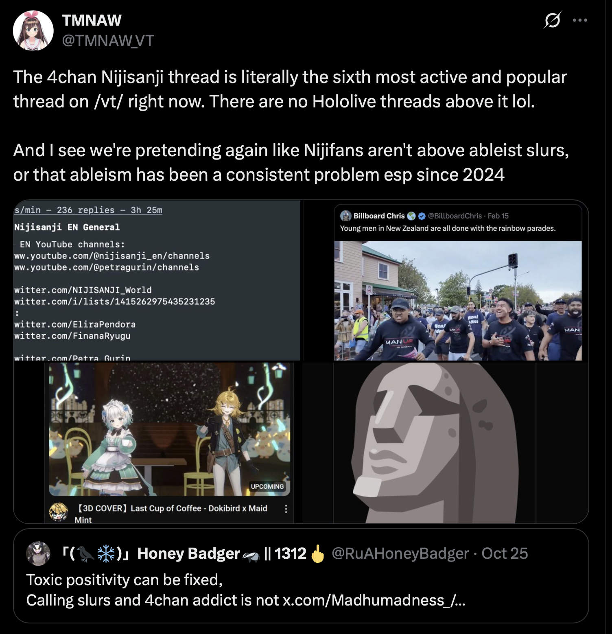Open TMNAW profile avatar
The width and height of the screenshot is (612, 634).
point(33,31)
